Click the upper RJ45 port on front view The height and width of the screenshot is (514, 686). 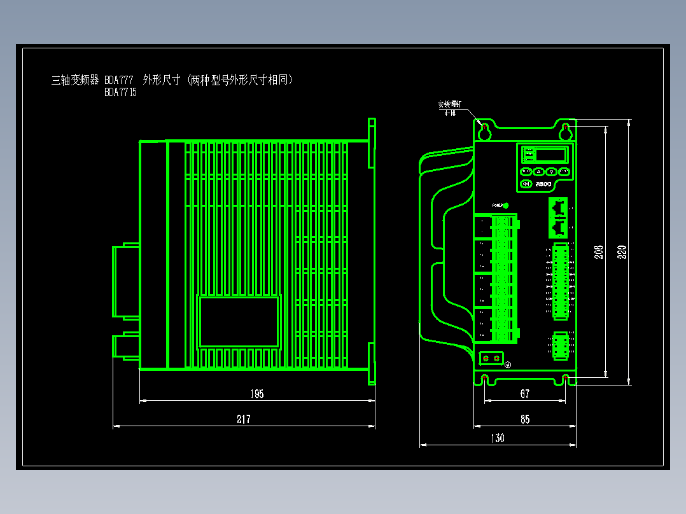[x=558, y=208]
